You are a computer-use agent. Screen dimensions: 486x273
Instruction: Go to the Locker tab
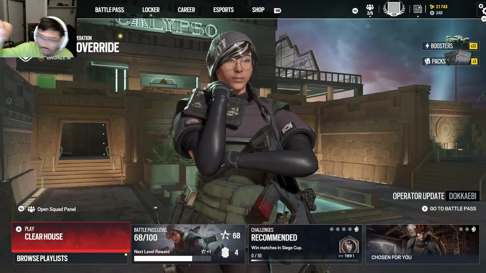(x=151, y=10)
